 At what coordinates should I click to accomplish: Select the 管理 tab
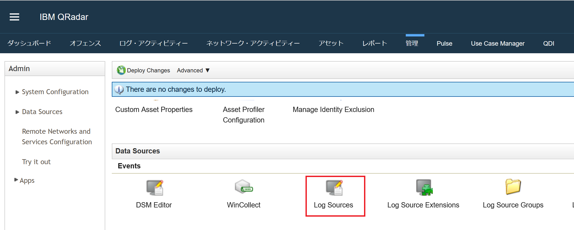[x=412, y=43]
